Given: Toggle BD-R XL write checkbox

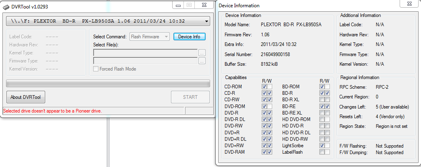Looking at the screenshot, I should (x=327, y=100).
